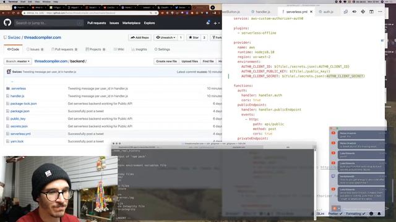Open the GitHub plus create-new menu
Viewport: 396px width, 222px height.
point(217,23)
